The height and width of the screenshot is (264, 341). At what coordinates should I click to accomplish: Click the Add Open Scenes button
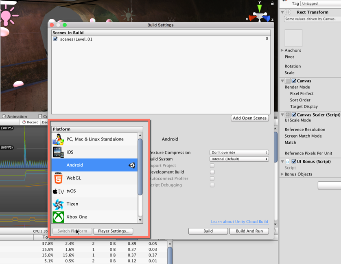click(x=250, y=118)
